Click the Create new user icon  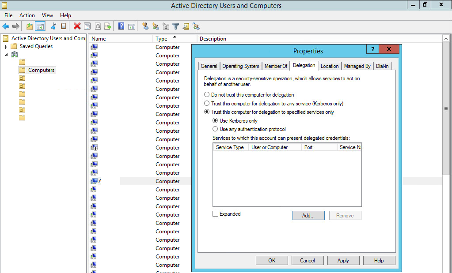point(145,26)
